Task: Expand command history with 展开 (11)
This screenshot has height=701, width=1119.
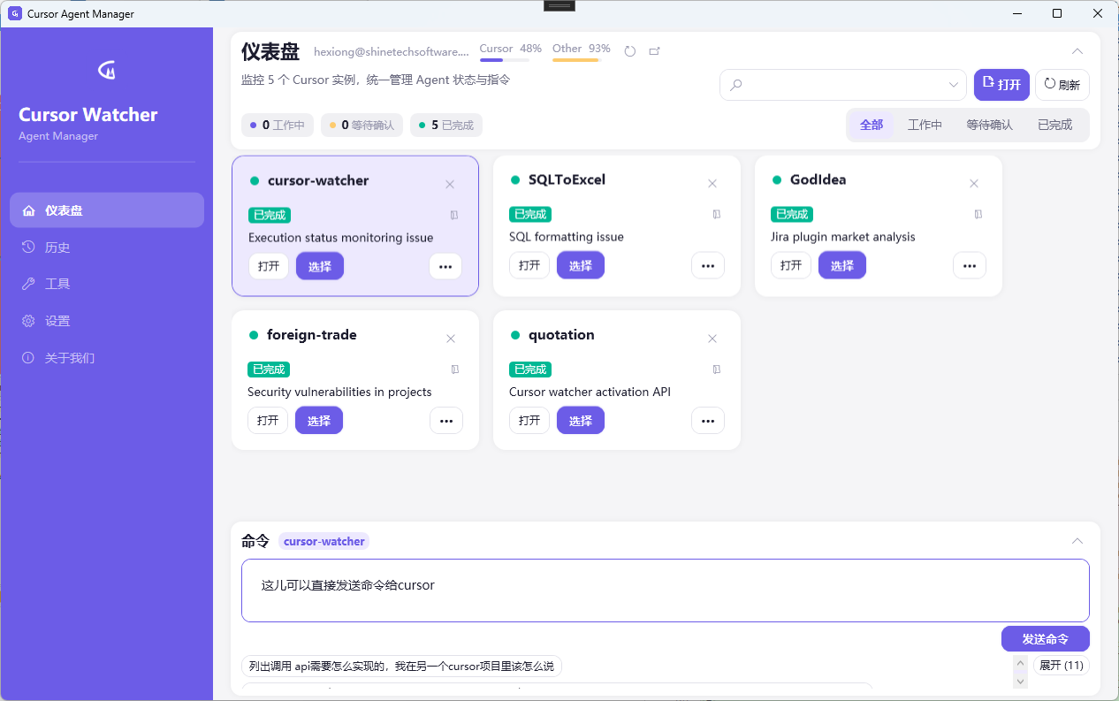Action: pos(1062,666)
